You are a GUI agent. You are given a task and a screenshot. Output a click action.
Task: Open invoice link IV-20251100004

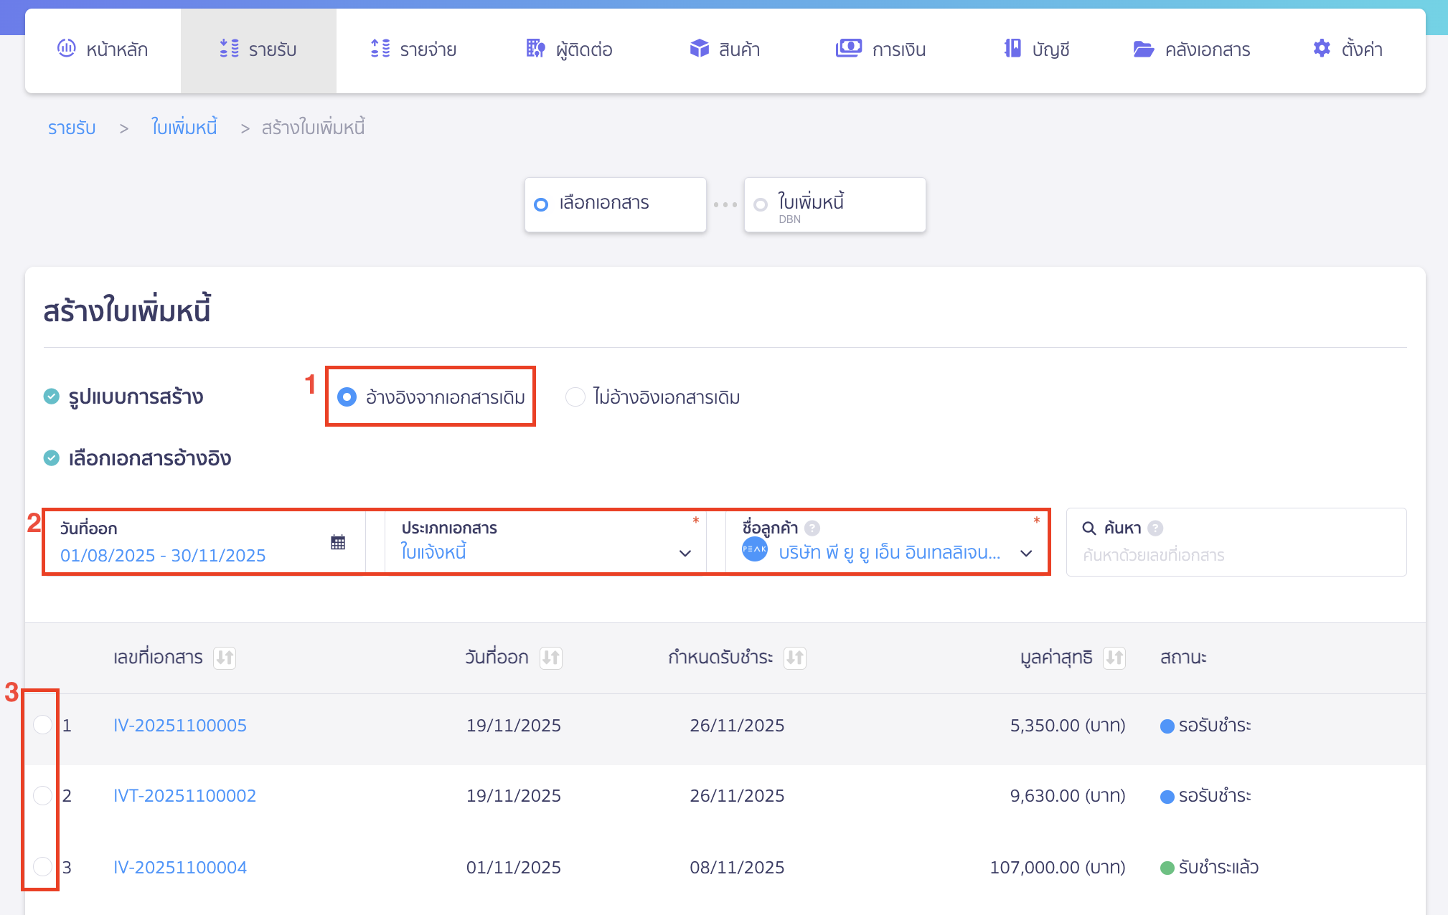tap(180, 867)
